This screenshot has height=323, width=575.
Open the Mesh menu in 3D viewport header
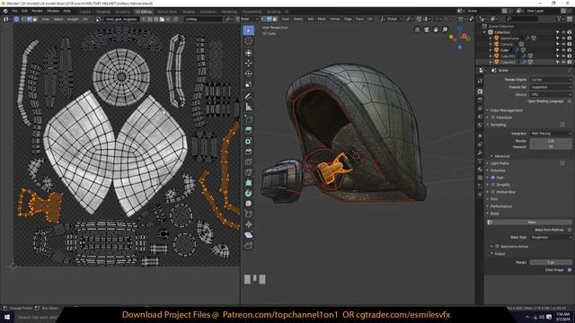322,19
